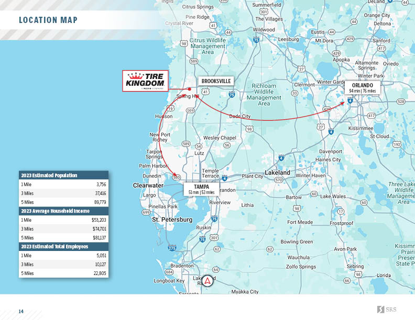Click the Citrus Wildlife Management Area label
Screen dimensions: 415x320
208,46
